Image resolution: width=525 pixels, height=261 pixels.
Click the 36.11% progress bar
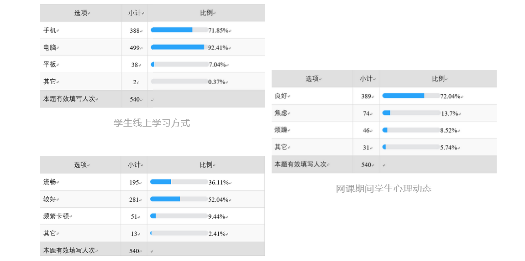click(x=178, y=182)
